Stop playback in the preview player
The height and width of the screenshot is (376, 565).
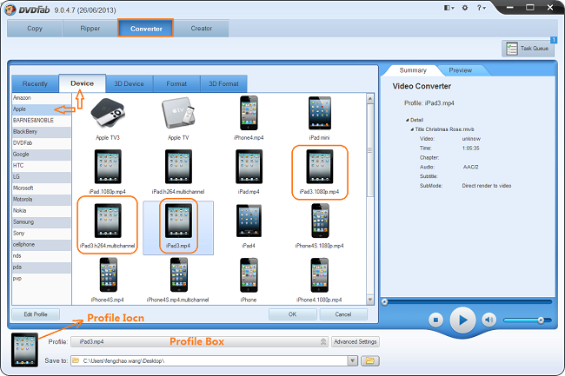[x=435, y=320]
